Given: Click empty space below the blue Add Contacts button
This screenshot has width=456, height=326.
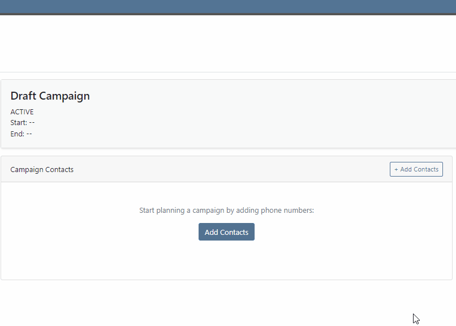Looking at the screenshot, I should pyautogui.click(x=226, y=260).
